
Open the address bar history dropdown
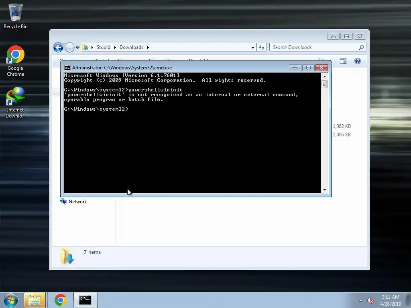click(x=252, y=47)
